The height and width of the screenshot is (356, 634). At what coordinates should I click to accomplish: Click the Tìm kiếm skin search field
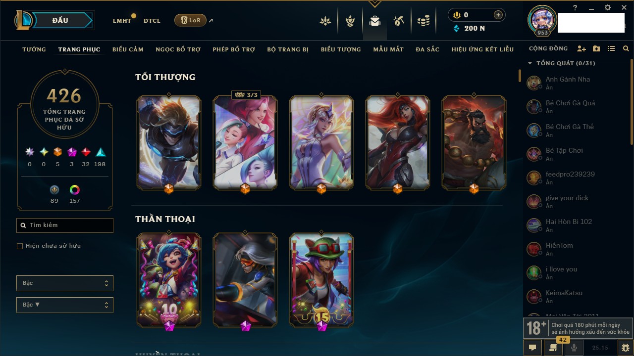click(x=65, y=225)
